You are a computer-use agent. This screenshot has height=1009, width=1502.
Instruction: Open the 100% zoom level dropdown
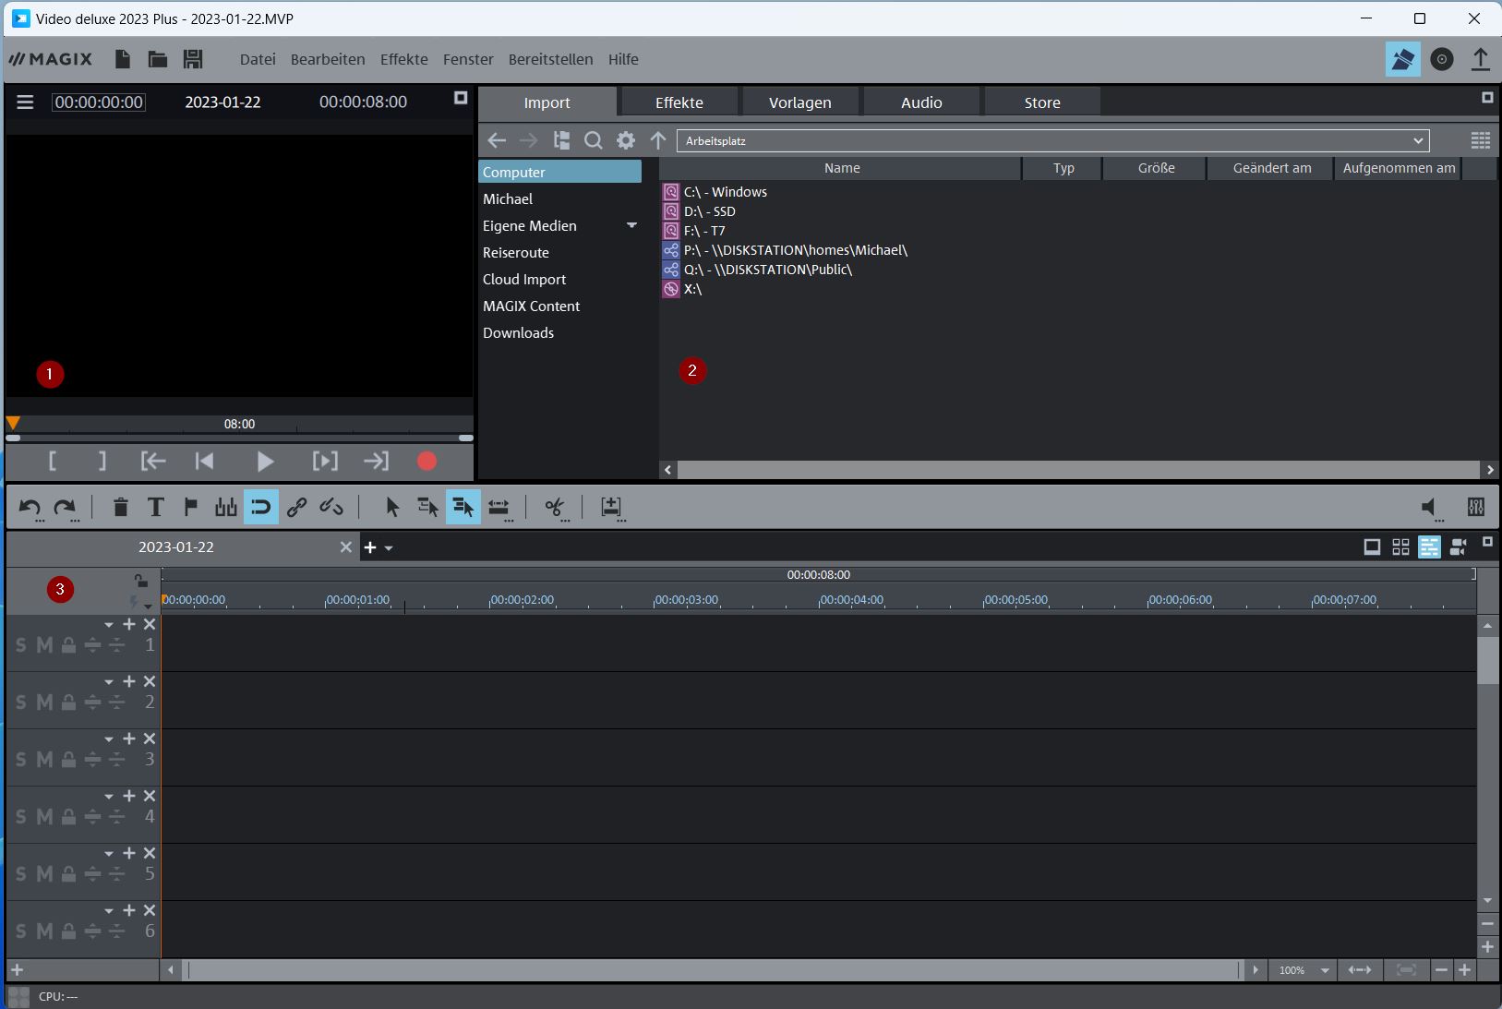coord(1325,970)
